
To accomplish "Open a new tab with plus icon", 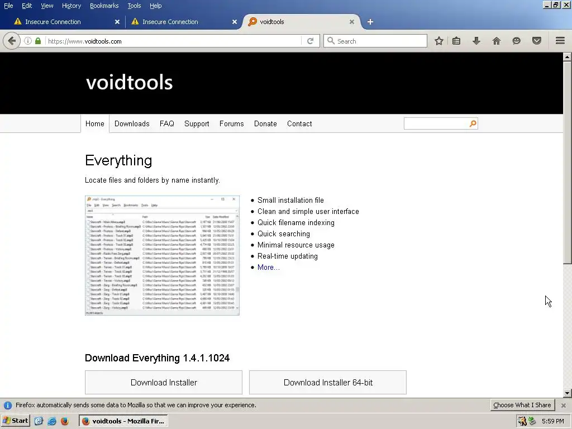I will pyautogui.click(x=370, y=22).
